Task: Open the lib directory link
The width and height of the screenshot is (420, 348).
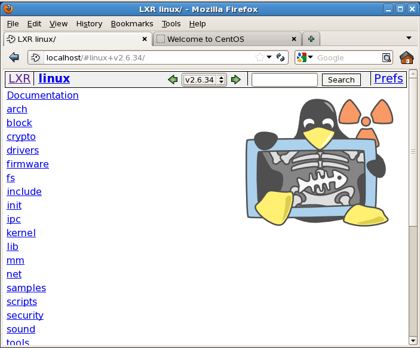Action: [13, 247]
